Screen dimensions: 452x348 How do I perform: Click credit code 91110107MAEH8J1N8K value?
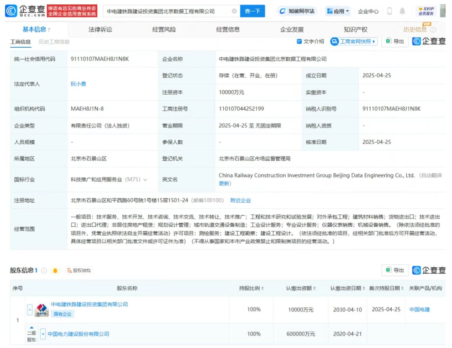[100, 59]
